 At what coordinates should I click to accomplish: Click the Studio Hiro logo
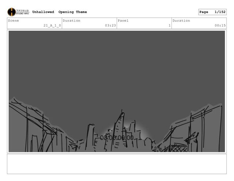coord(18,12)
